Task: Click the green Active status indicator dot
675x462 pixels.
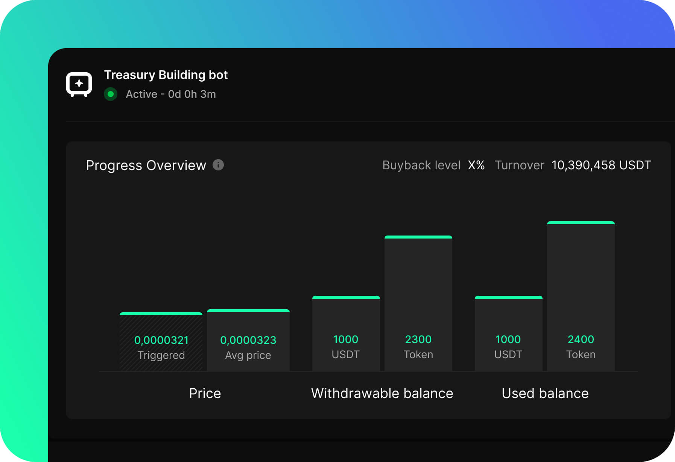Action: (x=111, y=95)
